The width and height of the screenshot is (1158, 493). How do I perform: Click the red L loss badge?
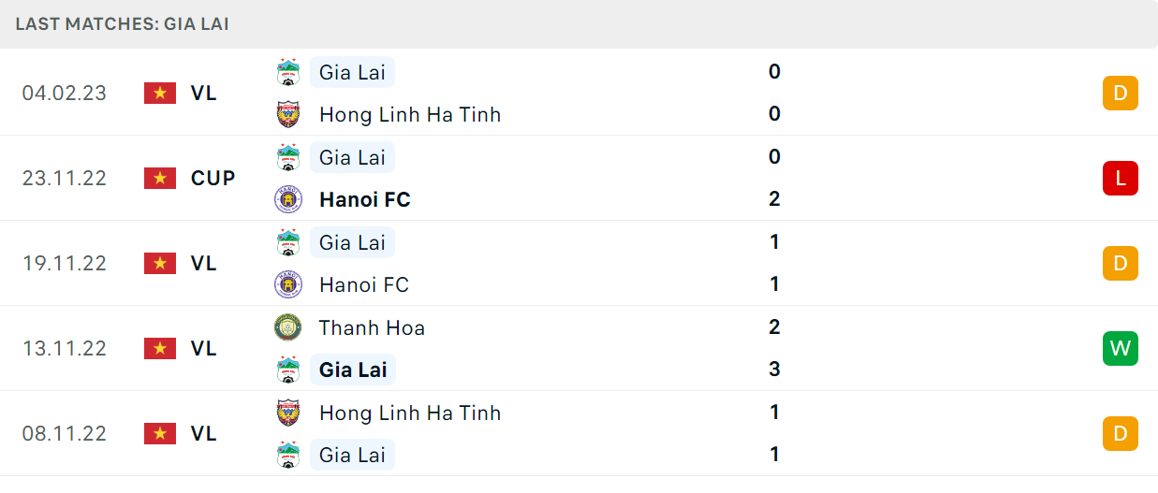1121,178
